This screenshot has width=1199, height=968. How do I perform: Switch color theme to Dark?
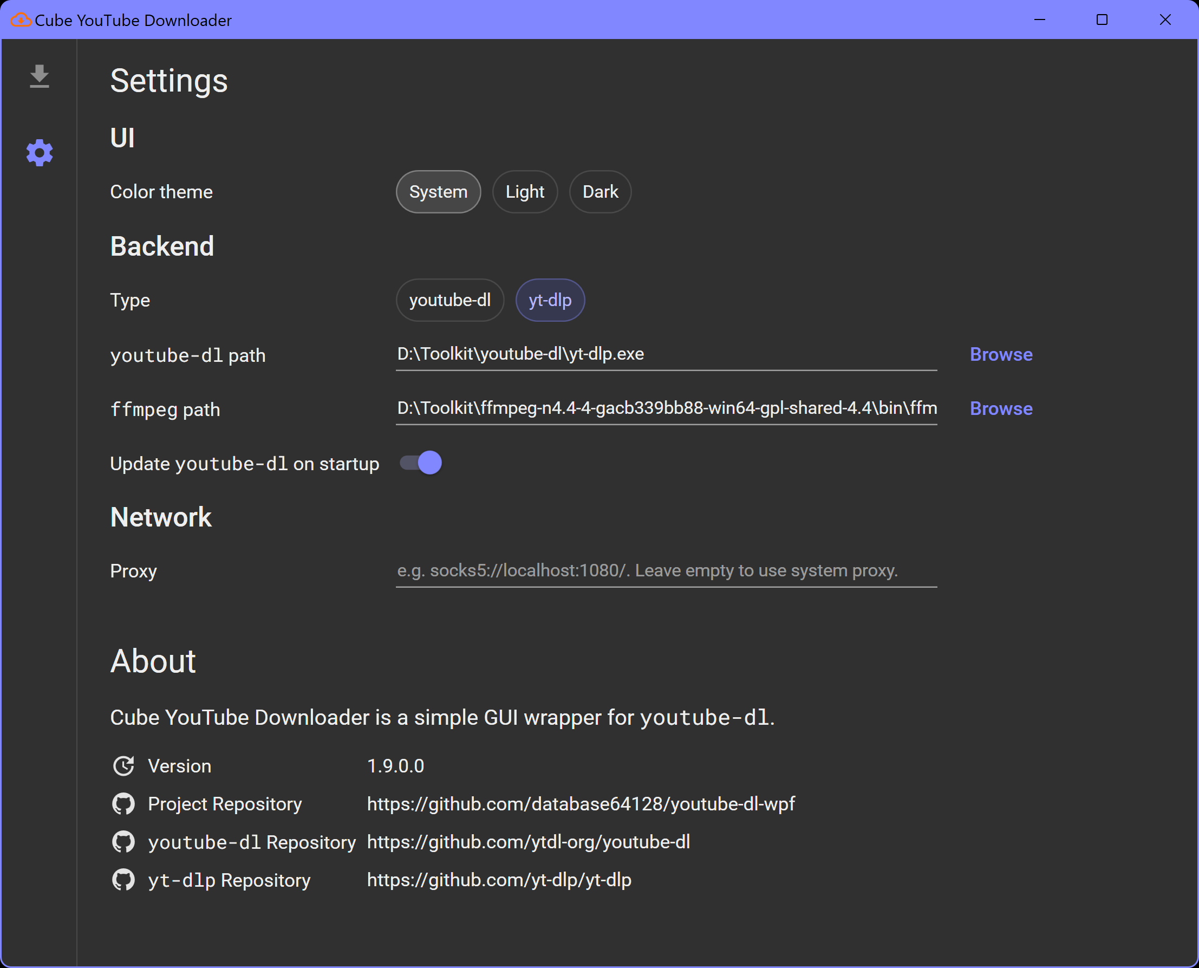600,192
